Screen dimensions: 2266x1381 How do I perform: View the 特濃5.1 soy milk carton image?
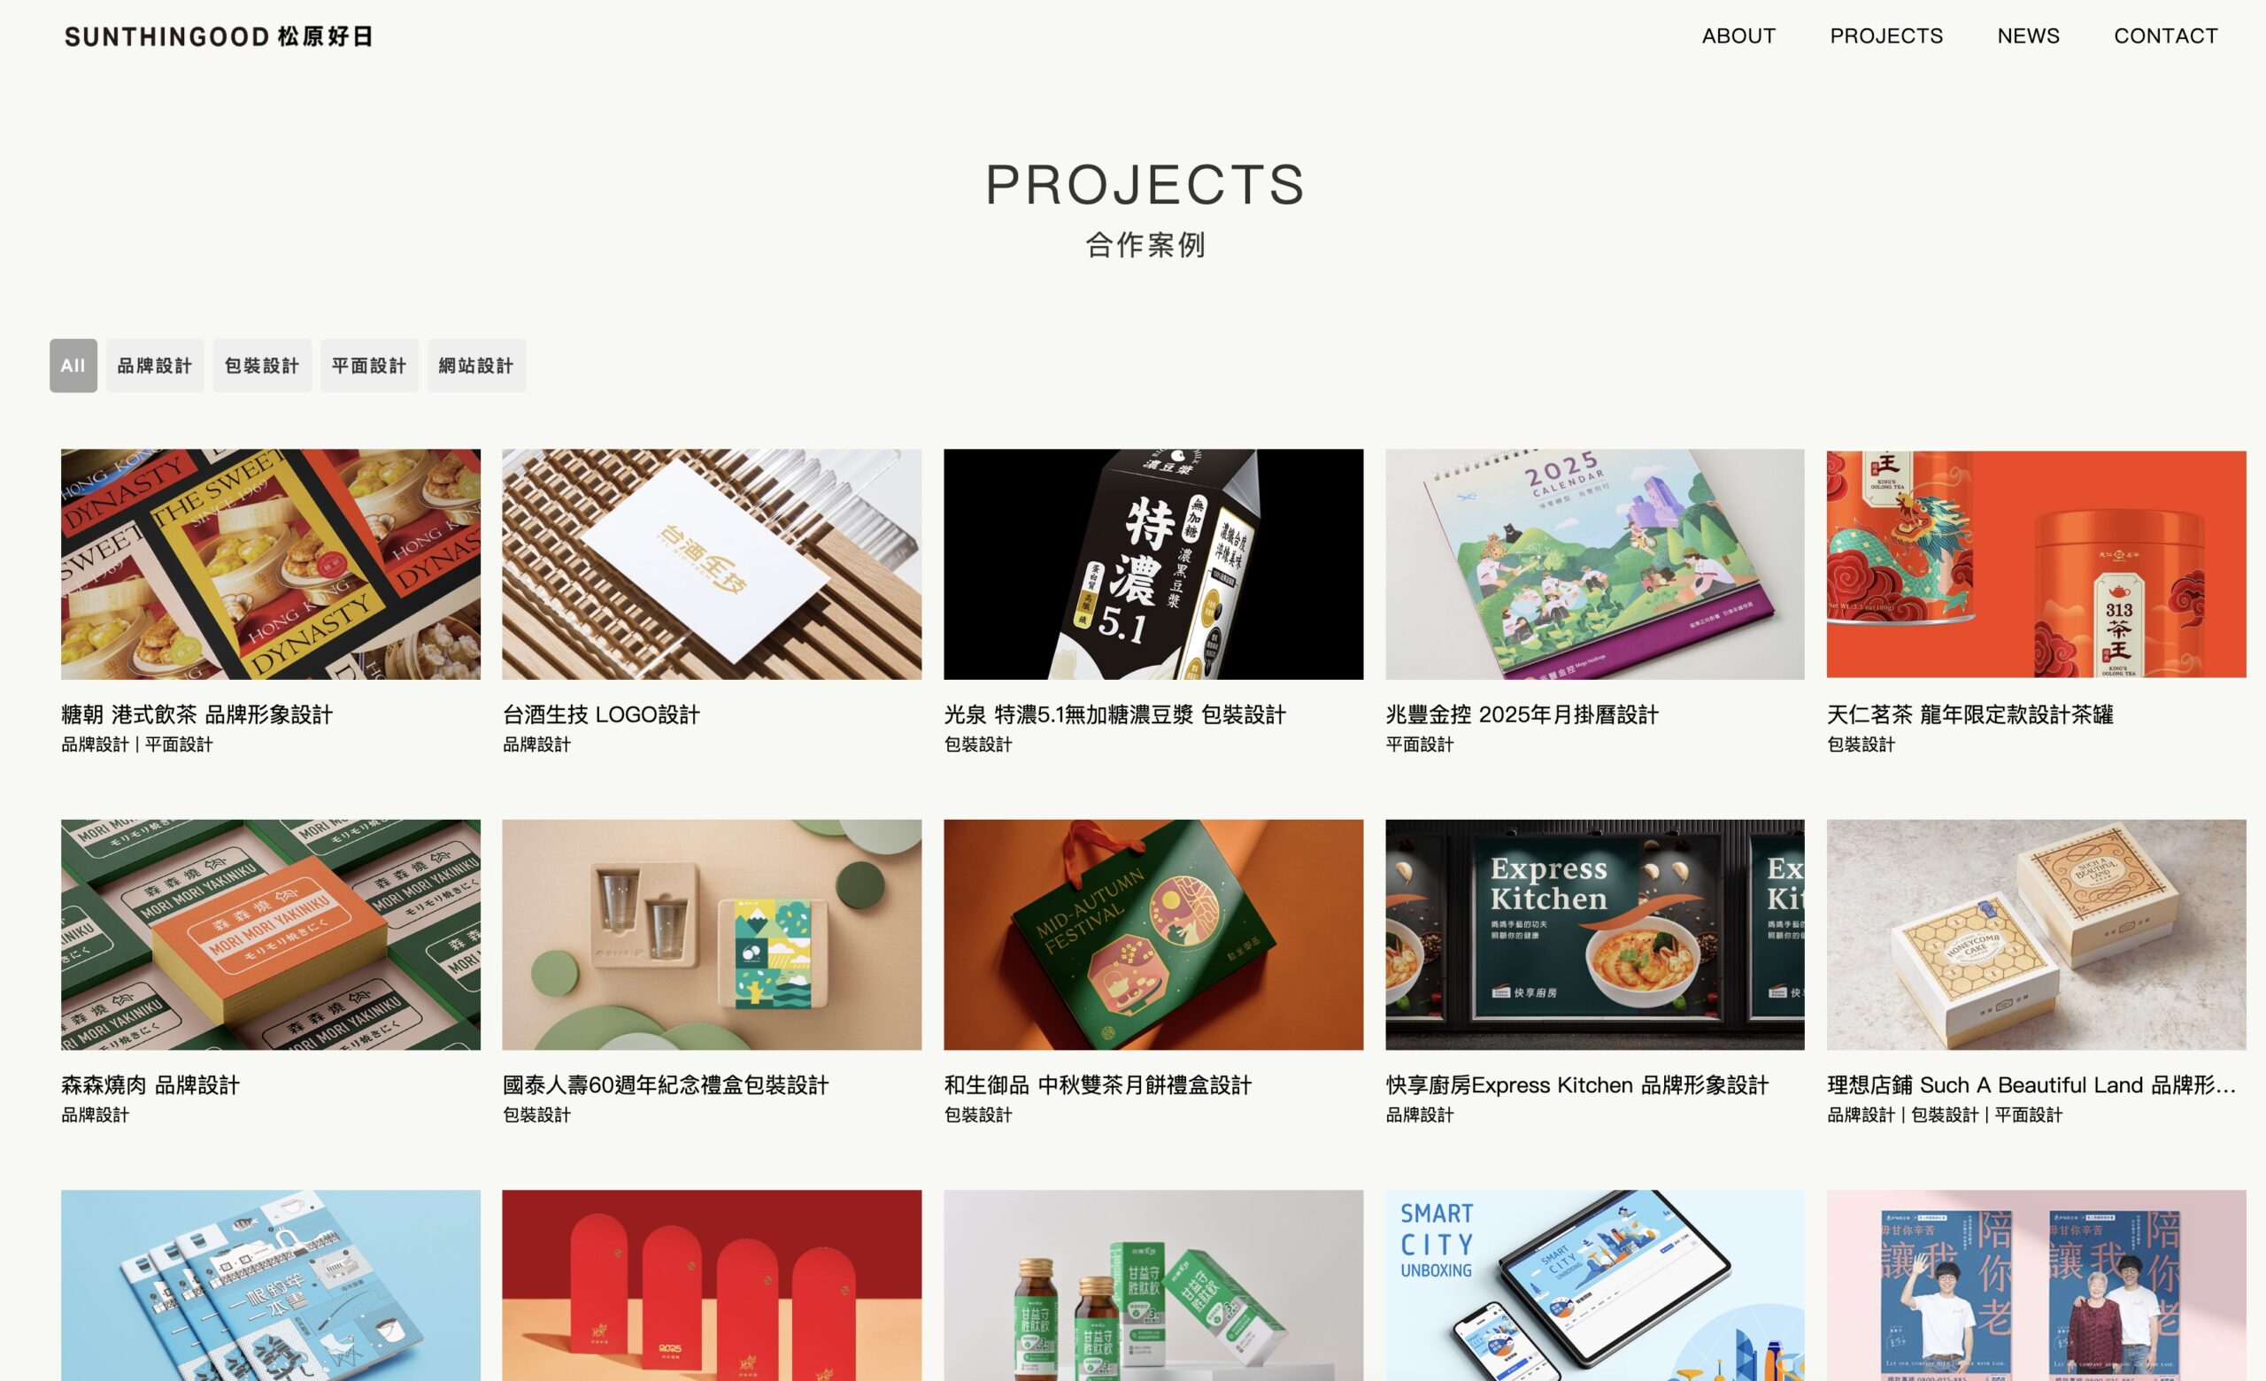pyautogui.click(x=1153, y=564)
